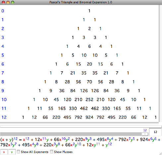Viewport: 162px width, 155px height.
Task: Click the window resize grip corner
Action: pos(160,153)
